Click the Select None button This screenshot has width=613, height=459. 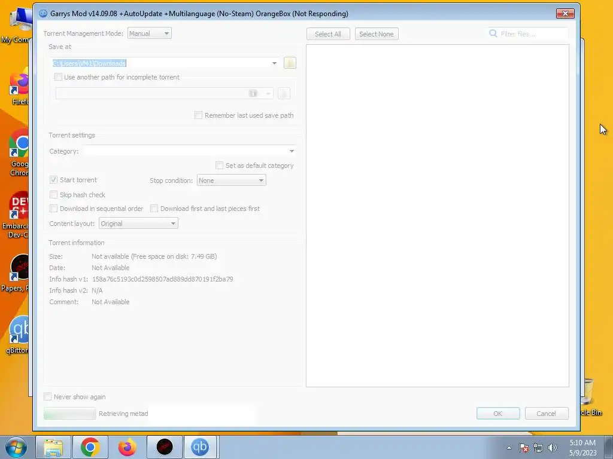[x=377, y=34]
